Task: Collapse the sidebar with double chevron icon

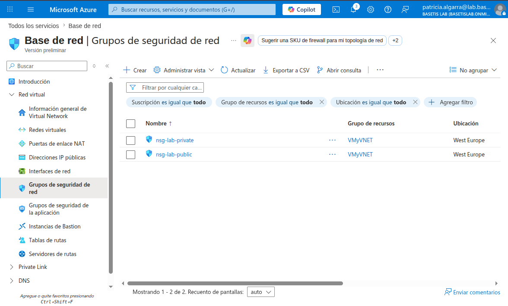Action: pos(107,66)
